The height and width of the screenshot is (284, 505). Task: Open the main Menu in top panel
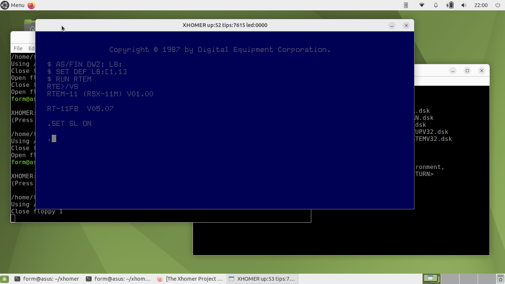(x=13, y=5)
